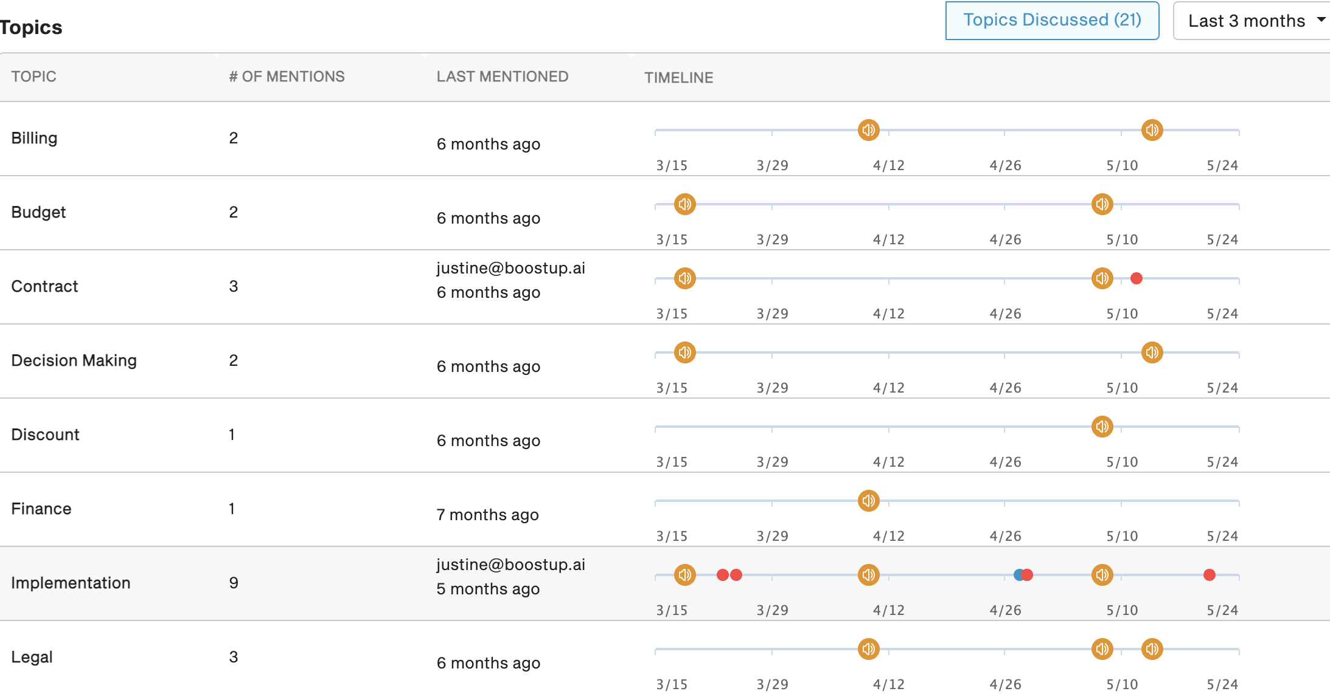Open the Last 3 months dropdown

click(1253, 21)
